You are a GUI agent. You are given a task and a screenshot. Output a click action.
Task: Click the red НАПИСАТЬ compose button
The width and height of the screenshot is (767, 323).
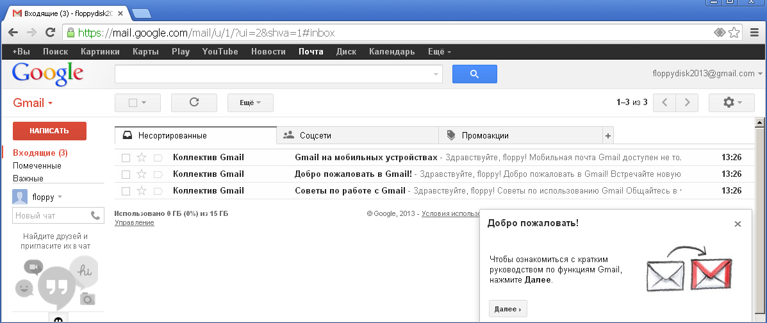(49, 131)
